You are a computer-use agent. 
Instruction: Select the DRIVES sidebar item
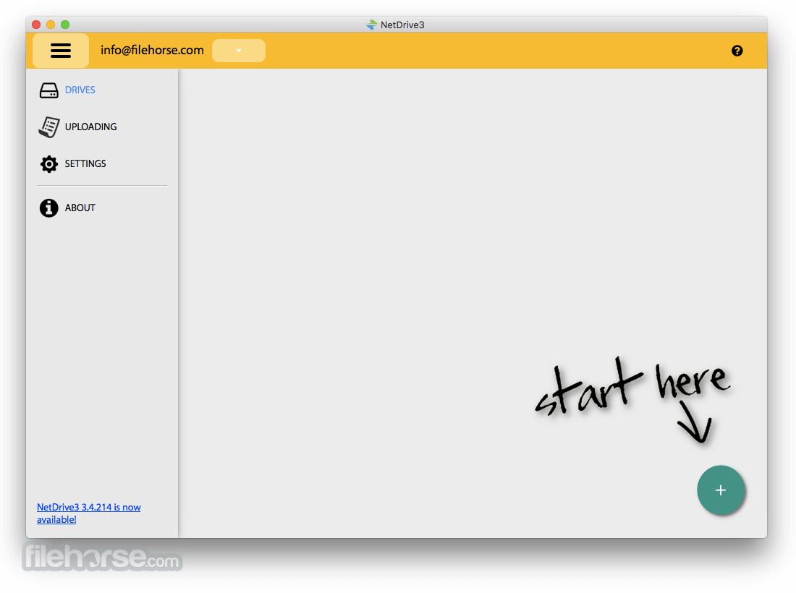pyautogui.click(x=80, y=90)
